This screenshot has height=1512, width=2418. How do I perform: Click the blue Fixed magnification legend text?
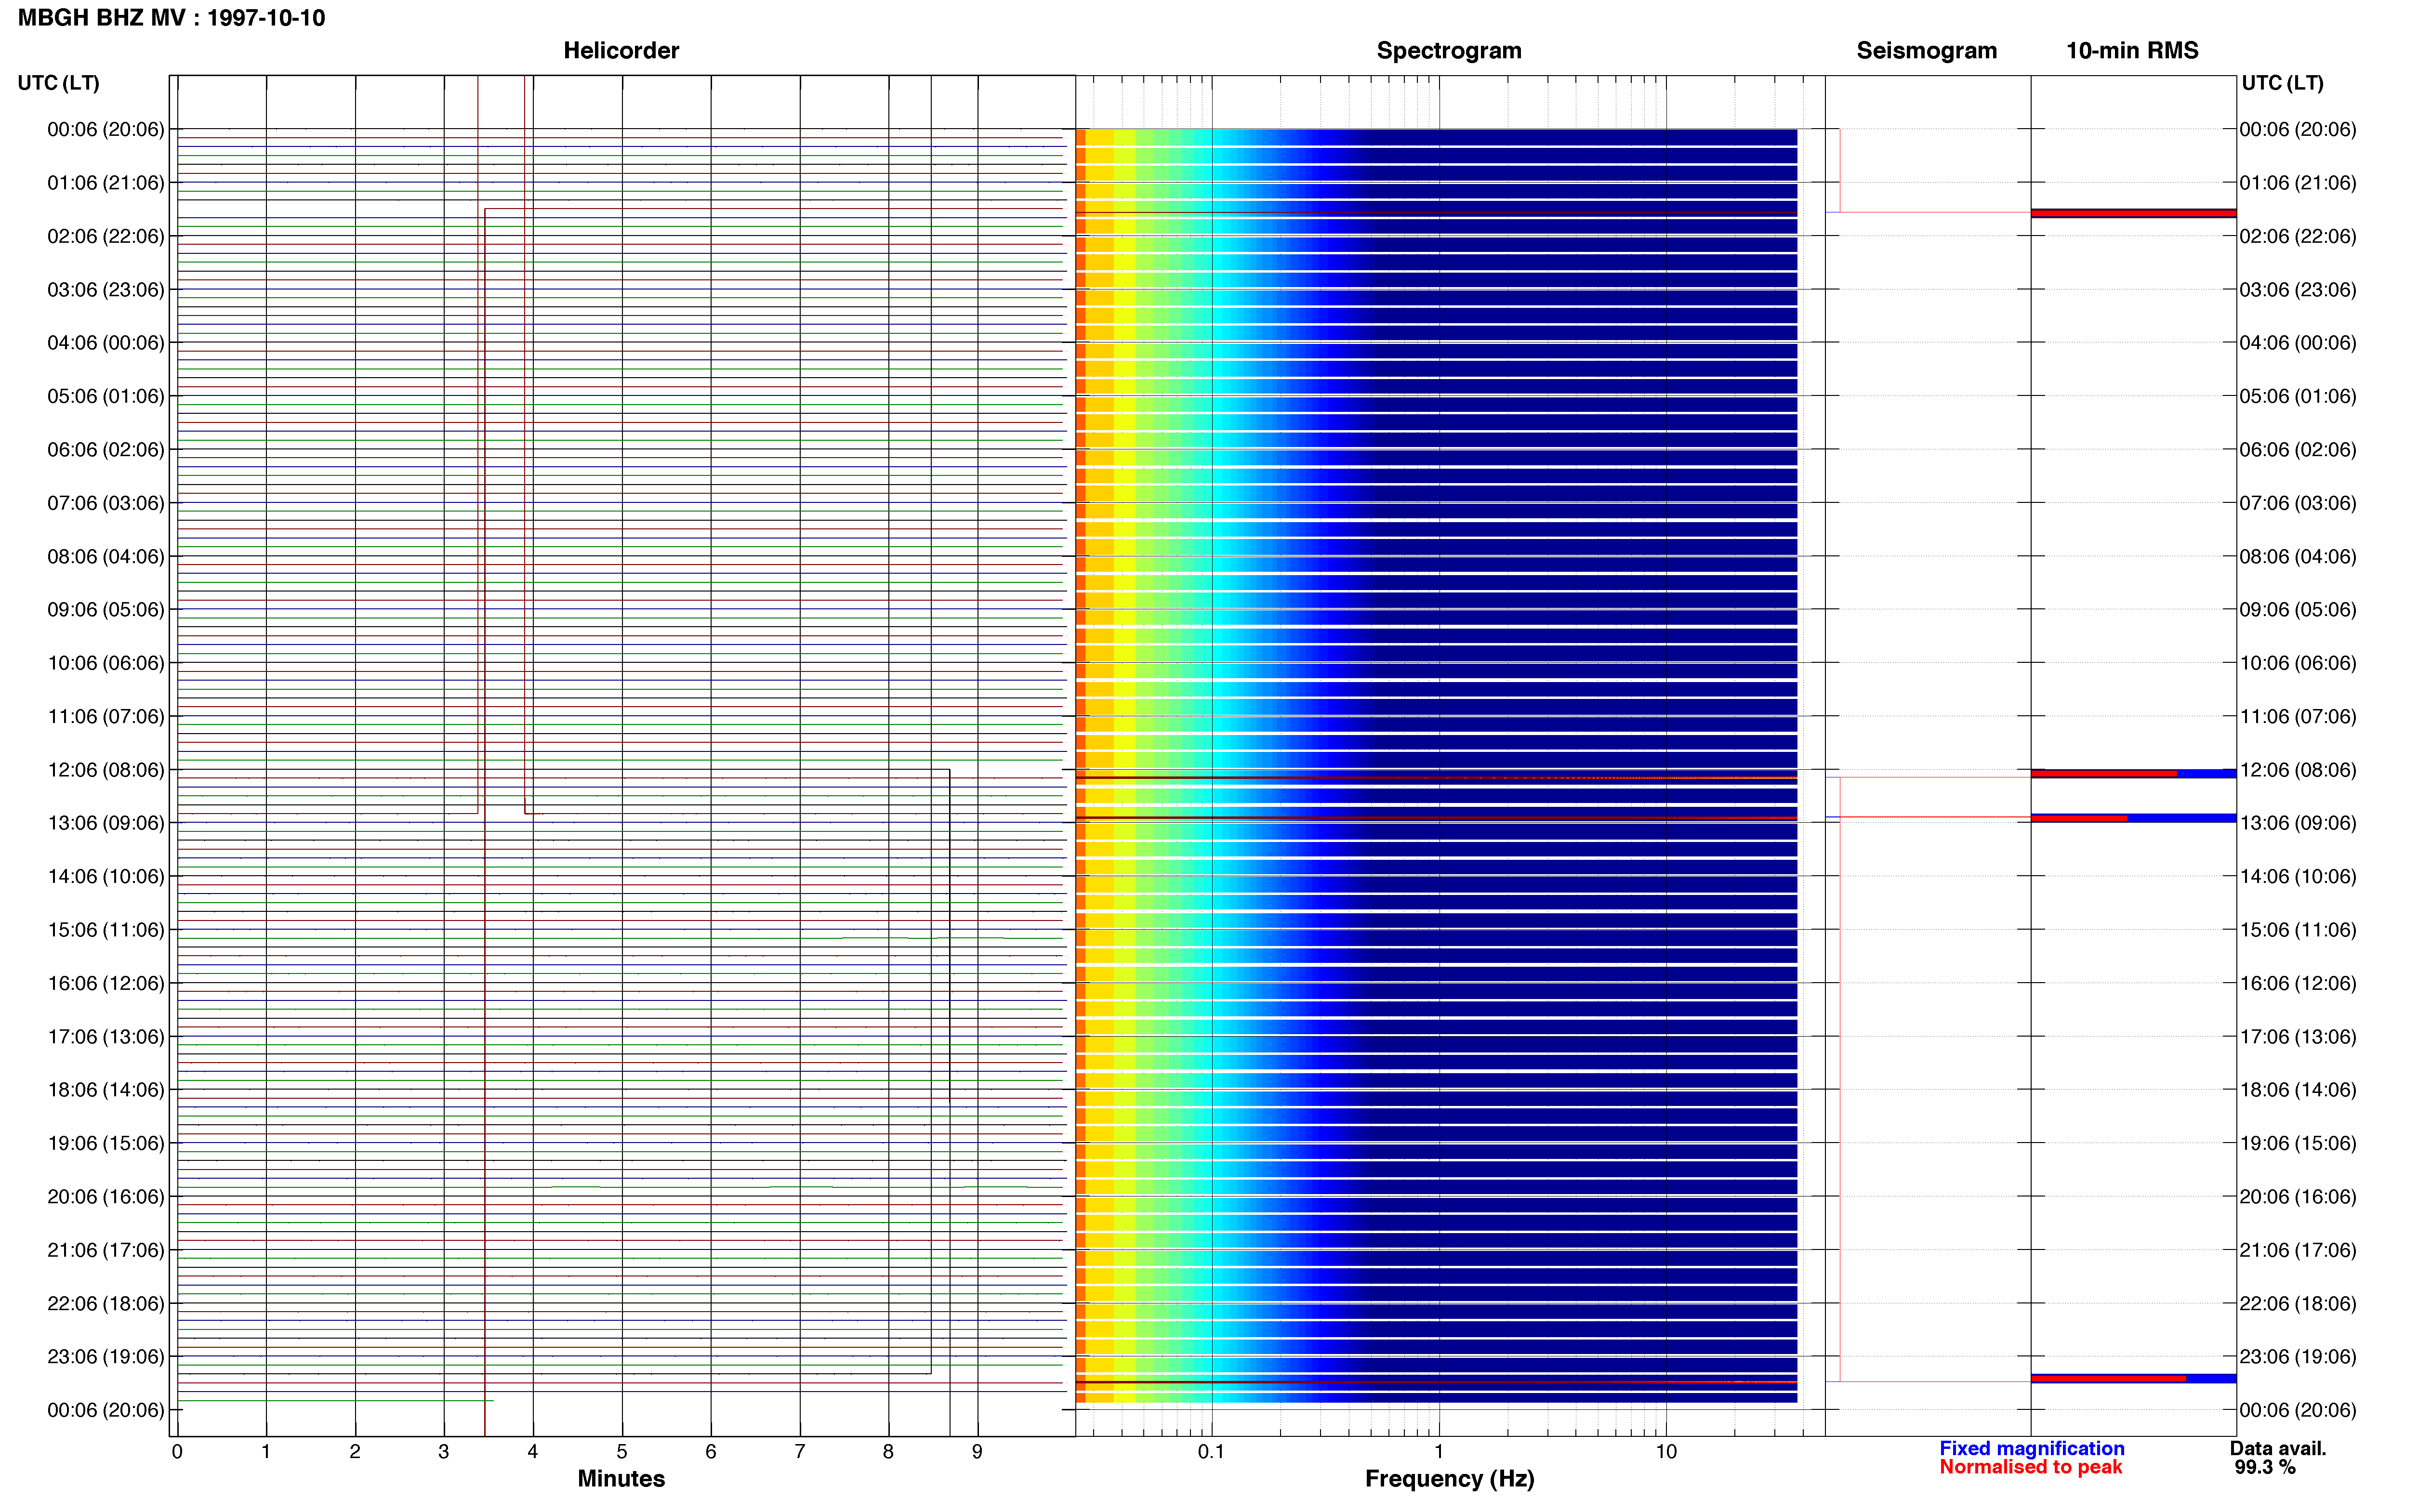(2031, 1448)
